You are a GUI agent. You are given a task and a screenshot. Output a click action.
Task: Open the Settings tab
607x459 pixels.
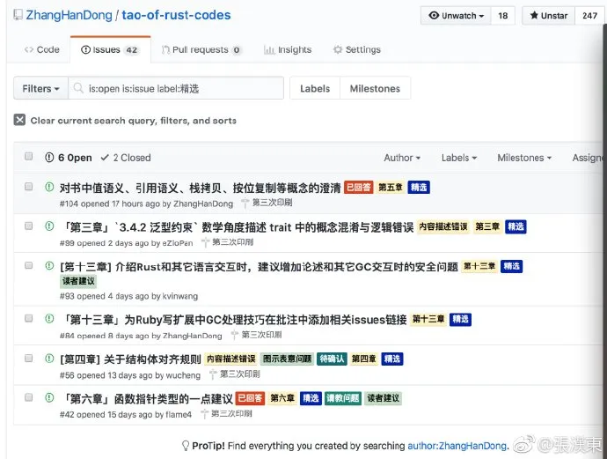click(x=357, y=49)
